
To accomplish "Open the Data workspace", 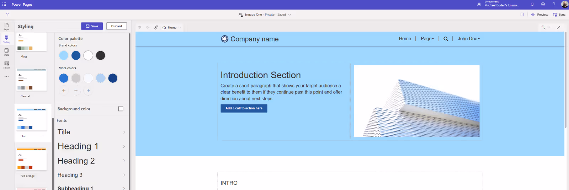I will click(x=6, y=52).
